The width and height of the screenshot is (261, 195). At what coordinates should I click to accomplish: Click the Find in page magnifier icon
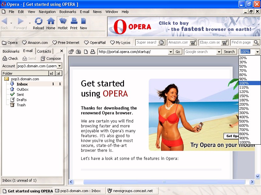256,43
